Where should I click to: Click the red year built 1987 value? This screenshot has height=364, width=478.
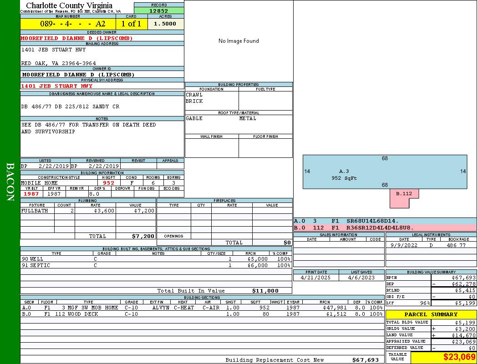click(x=31, y=194)
